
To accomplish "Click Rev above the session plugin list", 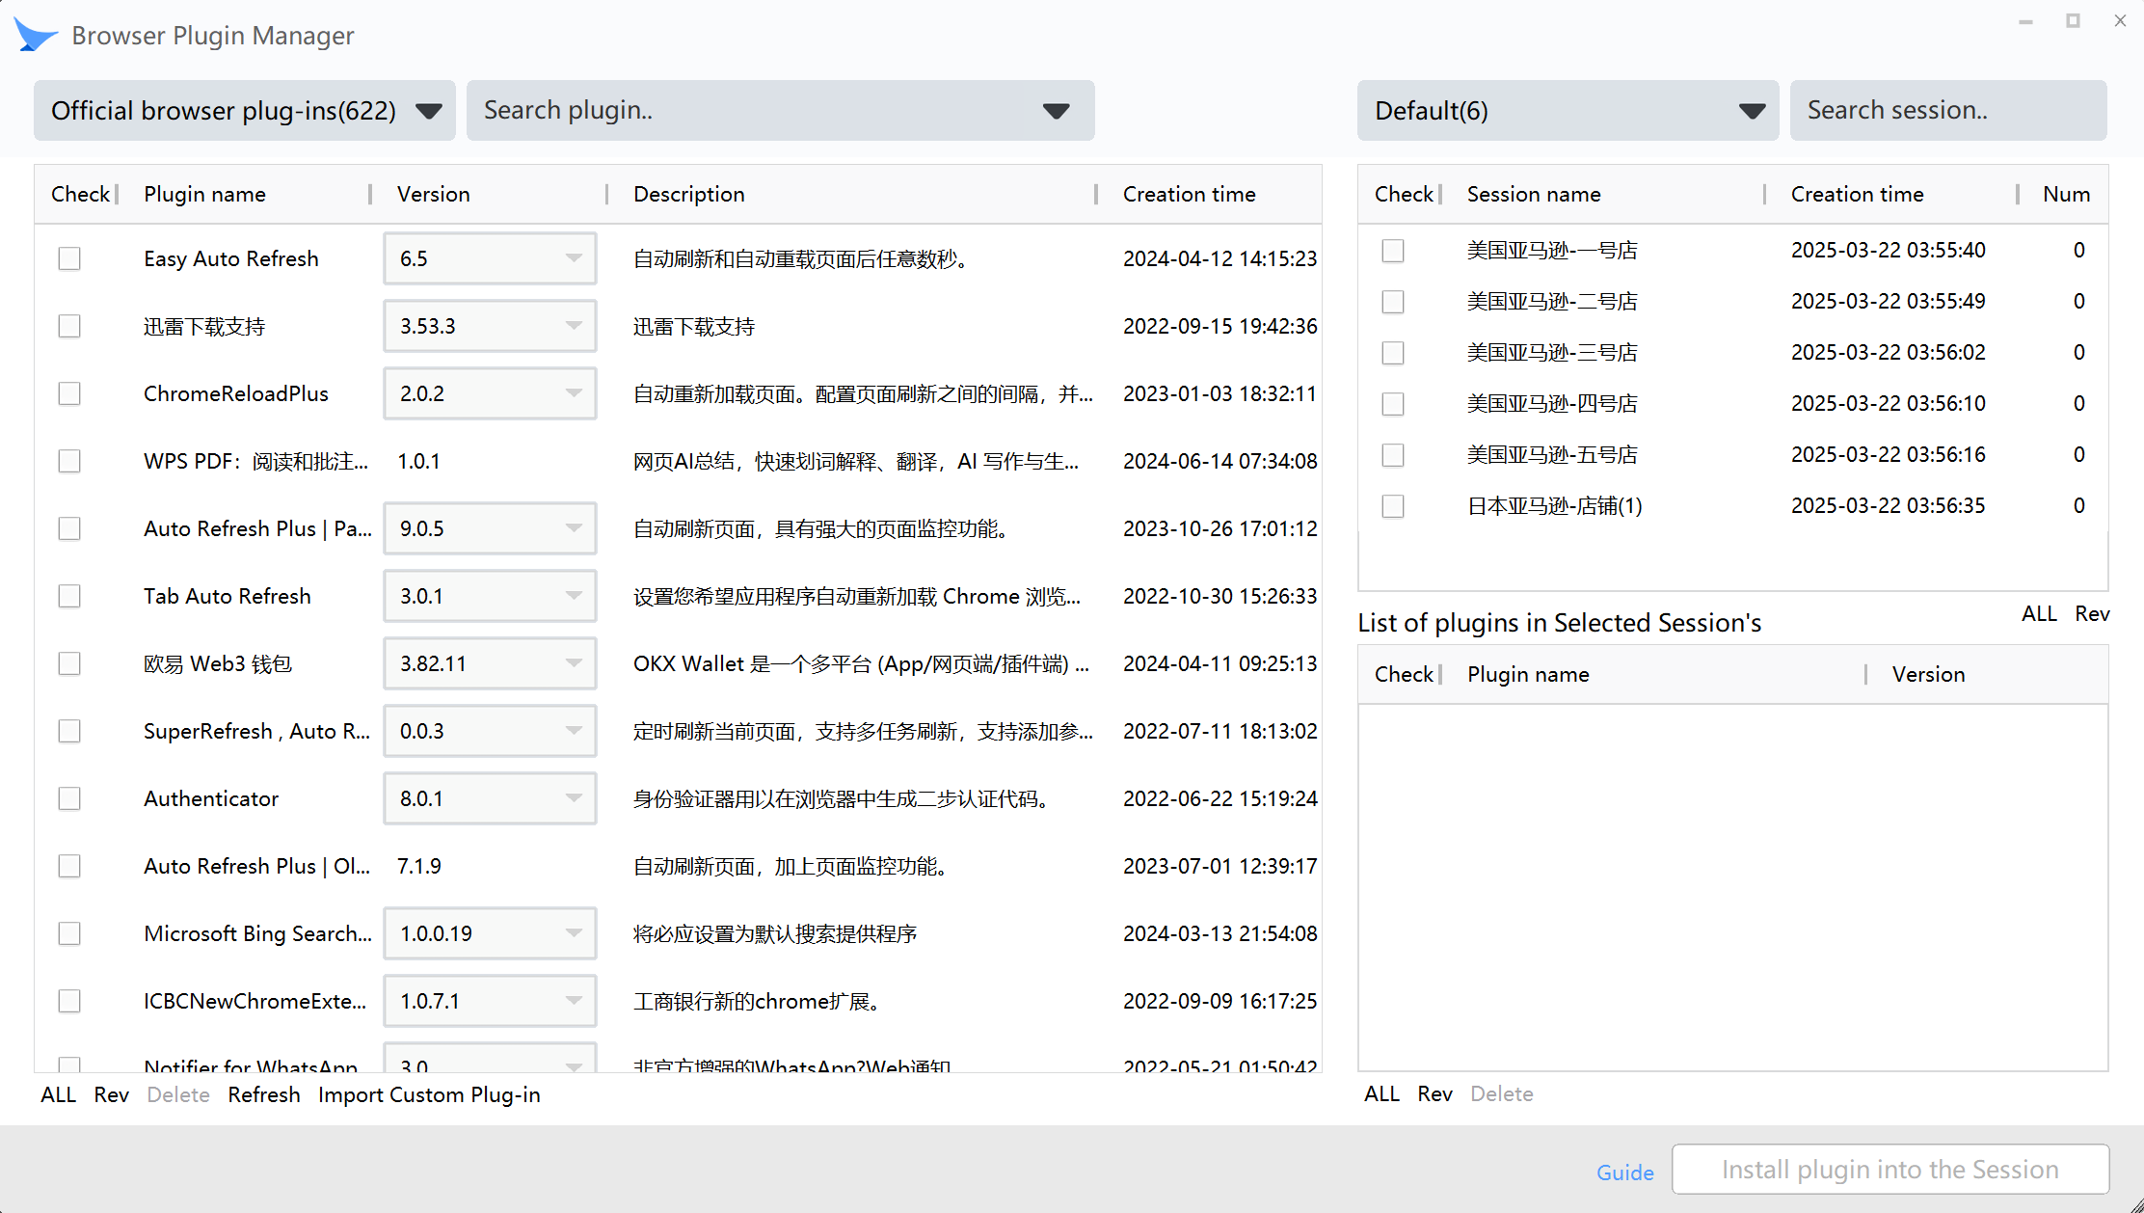I will 2092,614.
